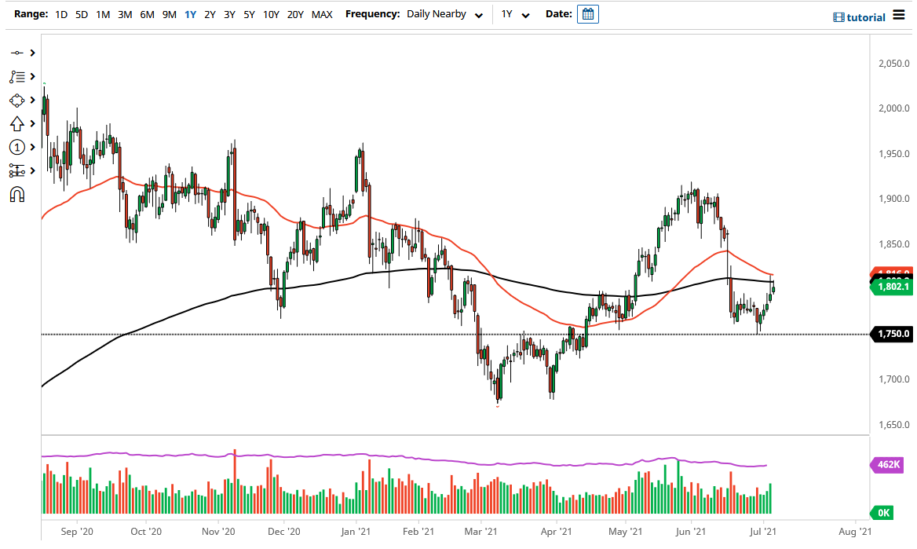917x549 pixels.
Task: Click the Jul '21 date axis label
Action: (x=762, y=532)
